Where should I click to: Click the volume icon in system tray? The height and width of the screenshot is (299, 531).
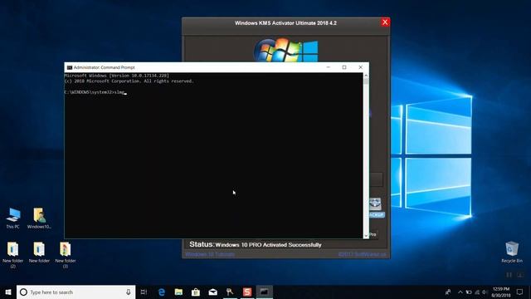pos(485,292)
